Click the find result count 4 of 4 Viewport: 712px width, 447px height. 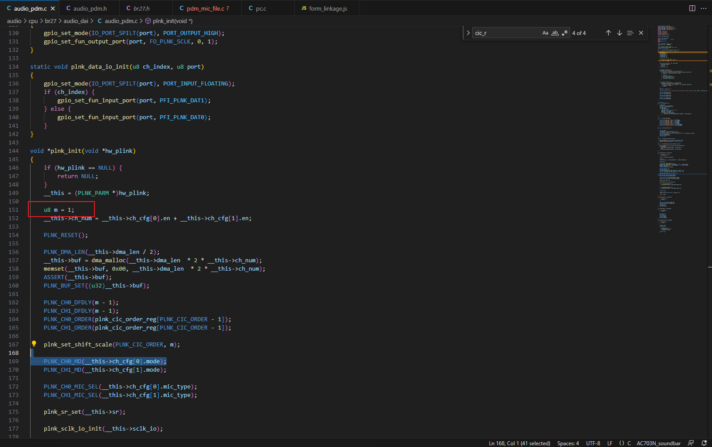point(579,33)
